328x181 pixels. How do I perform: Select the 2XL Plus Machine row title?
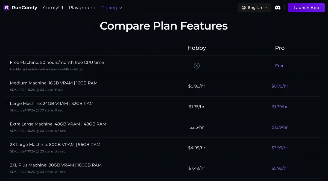point(56,165)
